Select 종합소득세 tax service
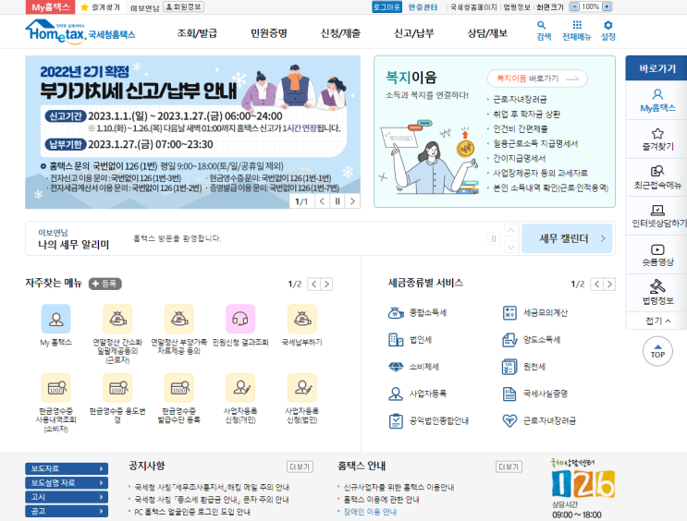This screenshot has width=687, height=521. point(417,312)
